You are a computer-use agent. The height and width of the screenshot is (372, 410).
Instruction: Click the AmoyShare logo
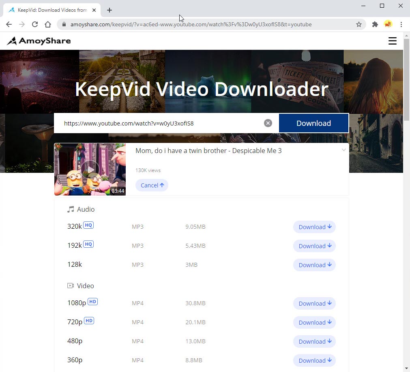(x=39, y=41)
